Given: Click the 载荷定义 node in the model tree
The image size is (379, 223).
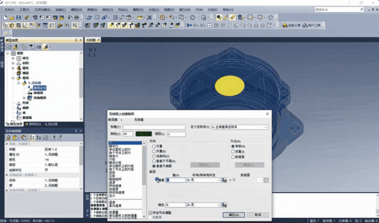Looking at the screenshot, I should (40, 88).
